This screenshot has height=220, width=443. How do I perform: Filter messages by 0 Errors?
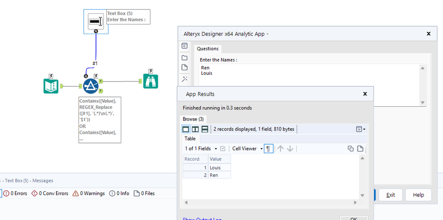(15, 193)
